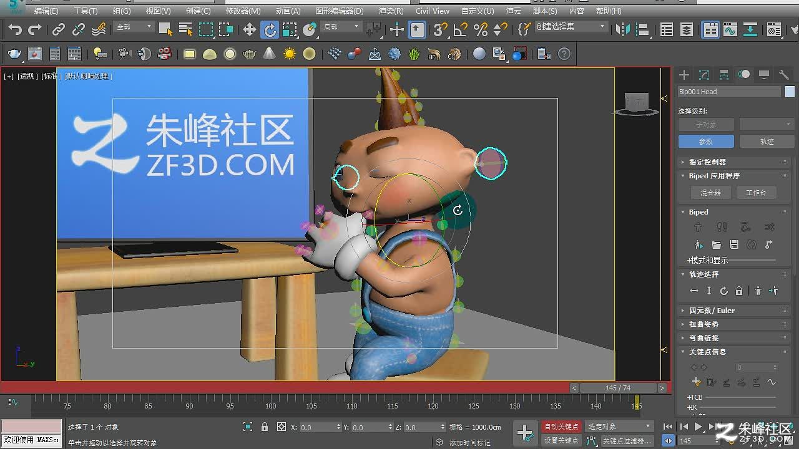Click the help question mark icon
Image resolution: width=799 pixels, height=449 pixels.
point(564,54)
